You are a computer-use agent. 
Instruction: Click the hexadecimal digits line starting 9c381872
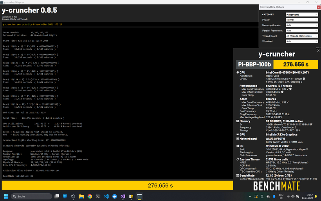[x=36, y=146]
